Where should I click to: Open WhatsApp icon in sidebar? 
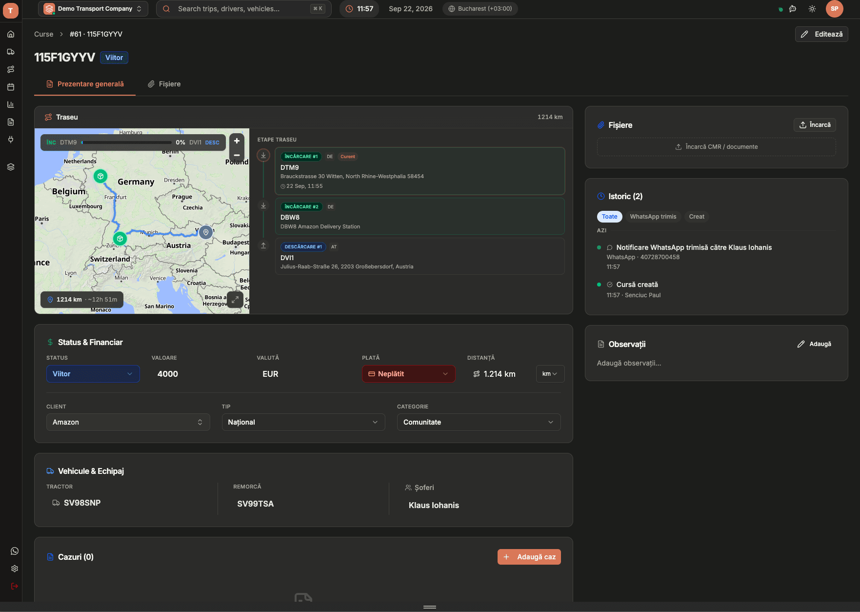coord(15,551)
